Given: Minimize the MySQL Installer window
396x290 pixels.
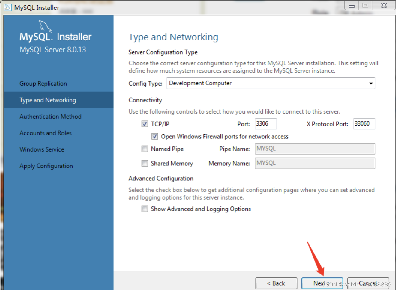Looking at the screenshot, I should (352, 5).
